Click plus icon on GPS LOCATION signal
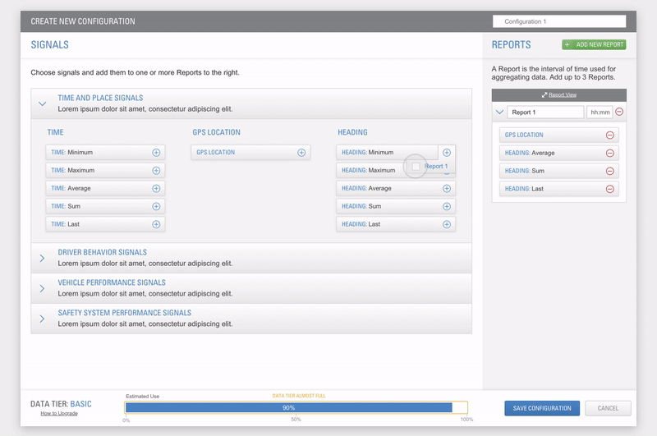The height and width of the screenshot is (436, 657). point(301,153)
